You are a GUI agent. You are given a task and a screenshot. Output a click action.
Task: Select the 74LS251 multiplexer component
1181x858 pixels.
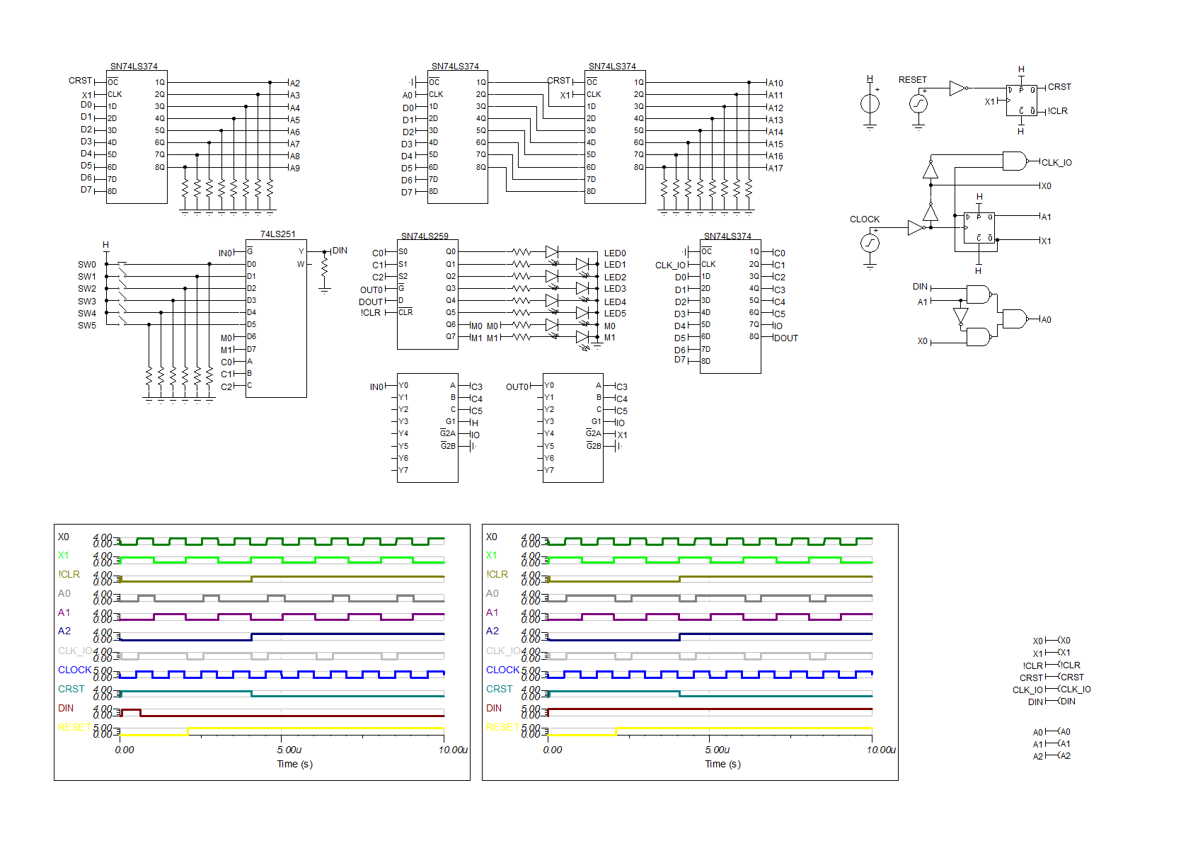[x=276, y=319]
